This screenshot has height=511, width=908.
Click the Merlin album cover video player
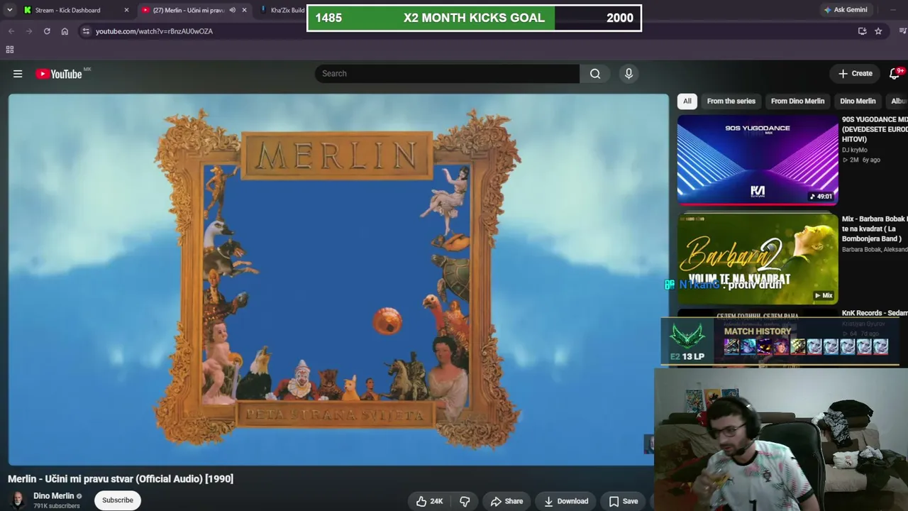click(x=338, y=280)
